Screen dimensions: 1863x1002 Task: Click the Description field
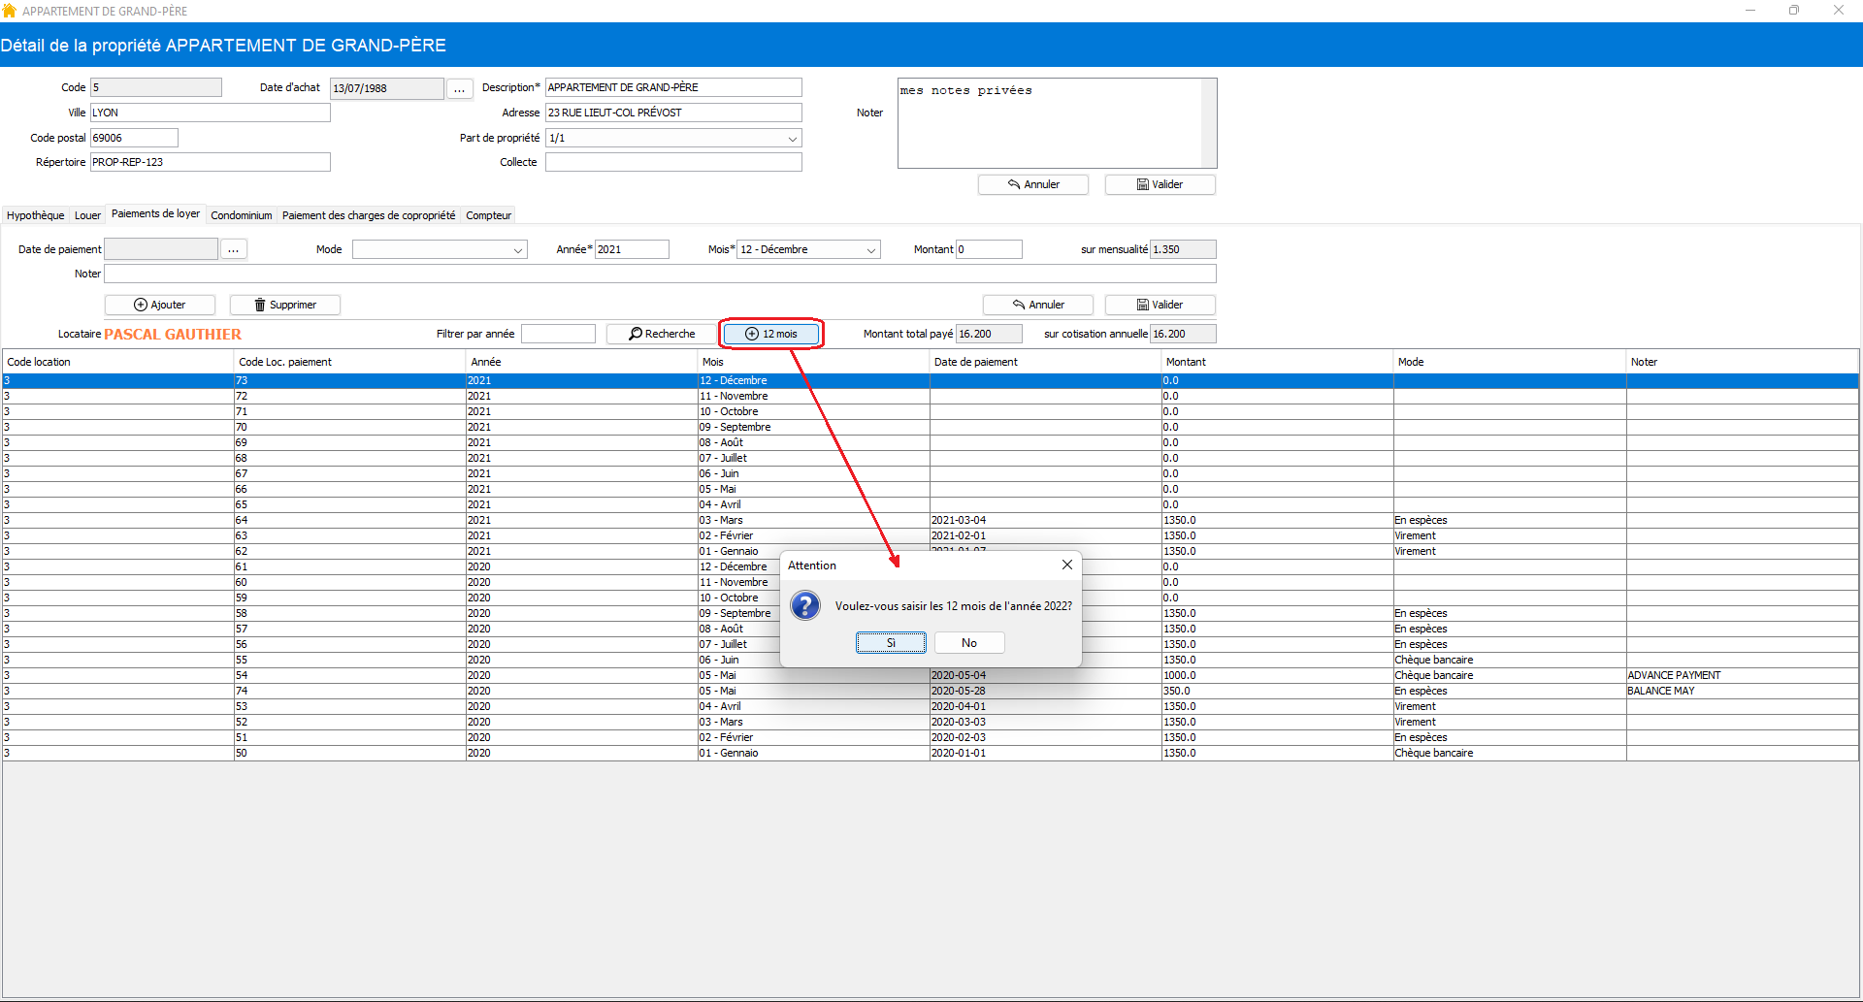[x=673, y=87]
